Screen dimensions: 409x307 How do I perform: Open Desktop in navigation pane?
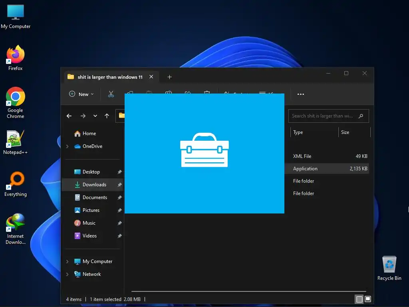point(87,172)
